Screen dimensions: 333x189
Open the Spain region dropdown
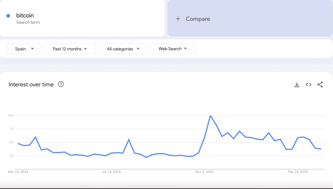click(24, 49)
